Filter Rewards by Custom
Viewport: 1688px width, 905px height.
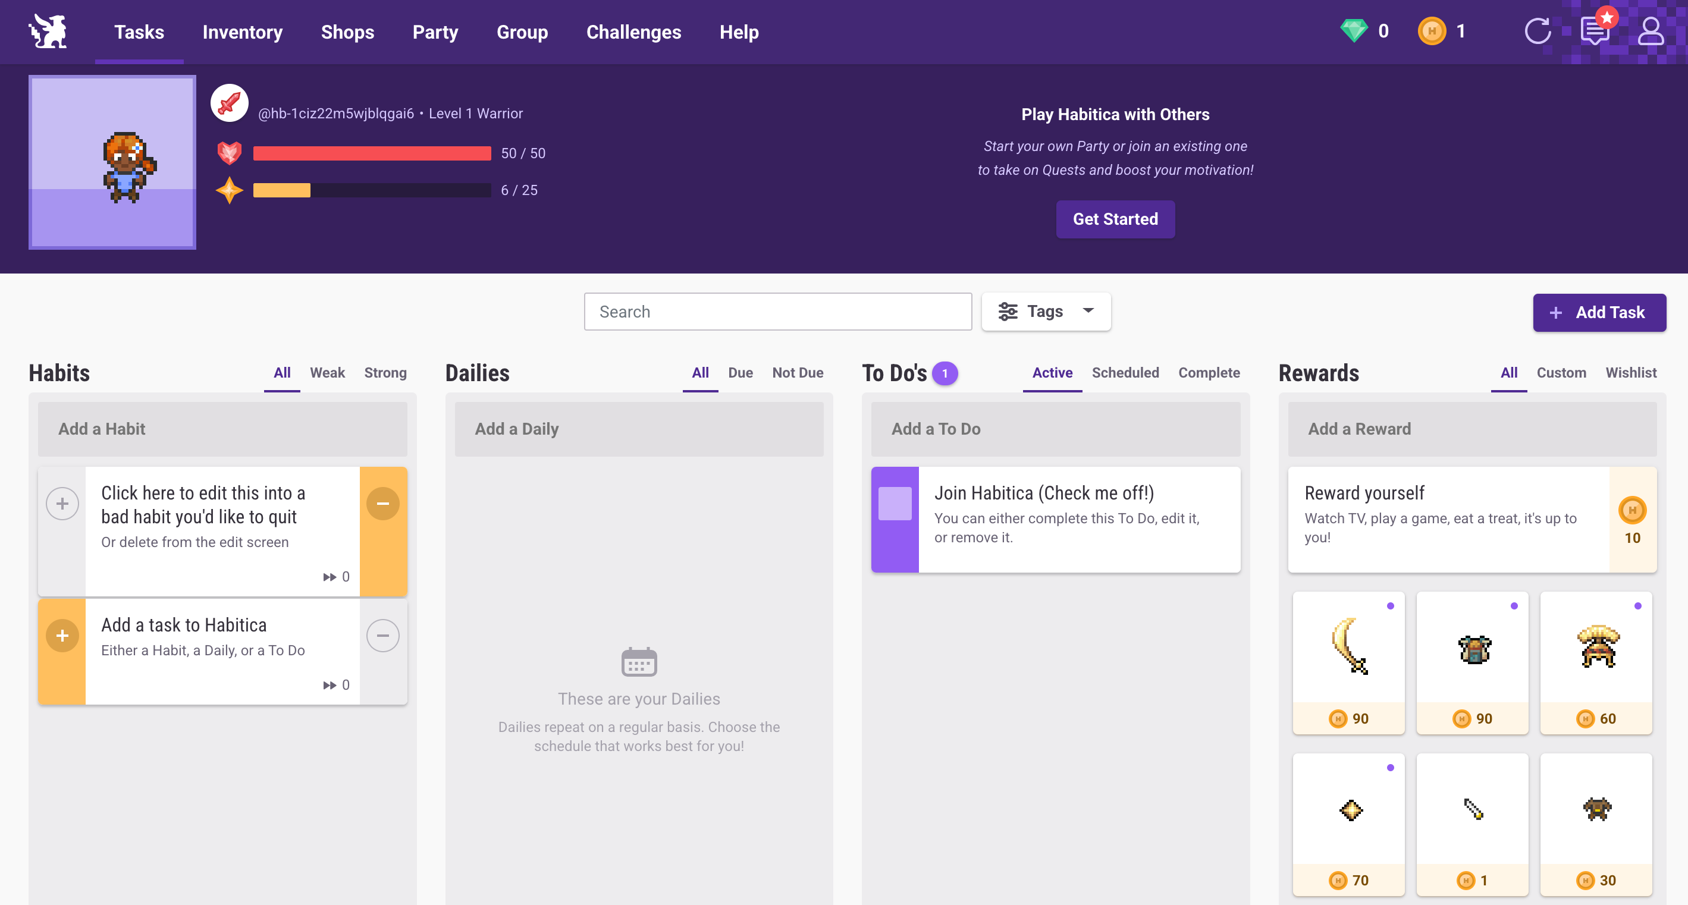(x=1561, y=372)
